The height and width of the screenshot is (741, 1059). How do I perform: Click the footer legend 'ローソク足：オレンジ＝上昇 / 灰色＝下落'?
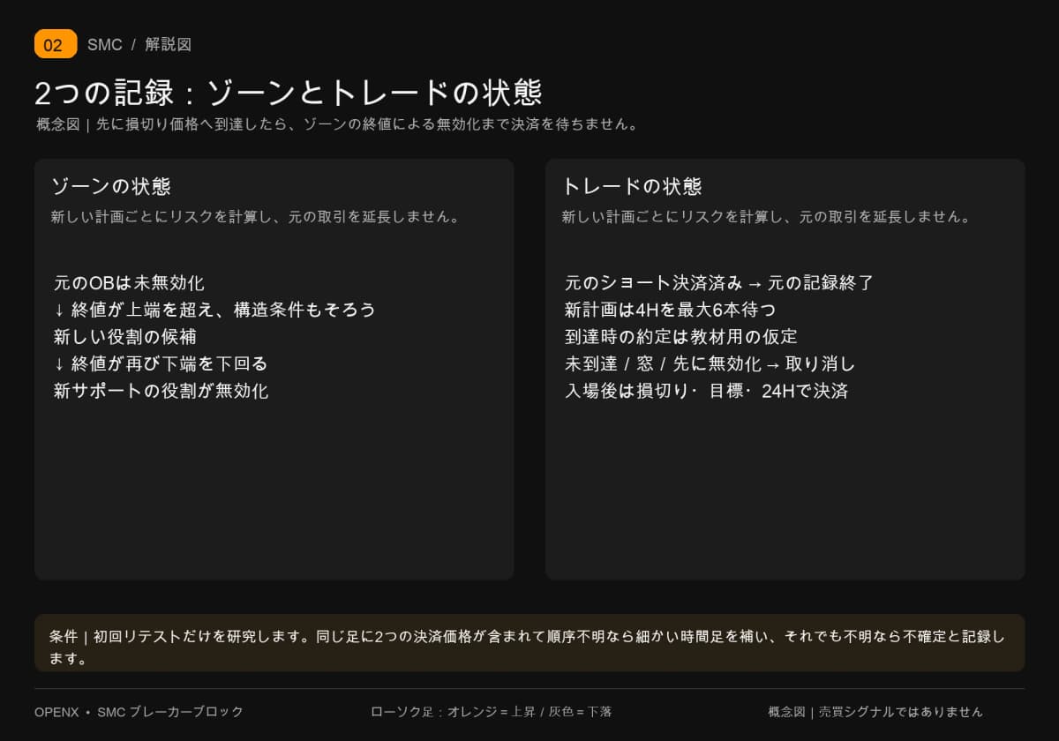(x=492, y=712)
